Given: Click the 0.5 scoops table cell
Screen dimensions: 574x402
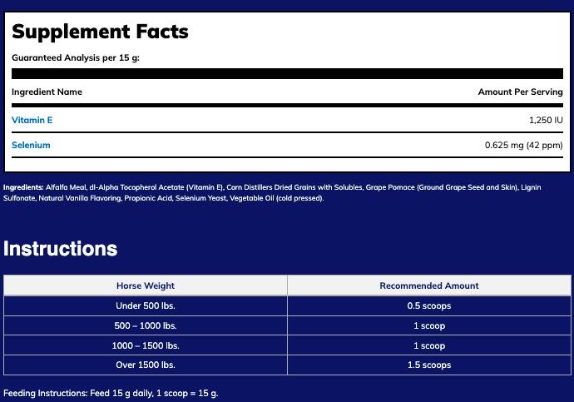Looking at the screenshot, I should 428,305.
